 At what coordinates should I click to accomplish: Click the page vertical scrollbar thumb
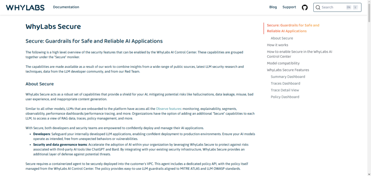369,13
